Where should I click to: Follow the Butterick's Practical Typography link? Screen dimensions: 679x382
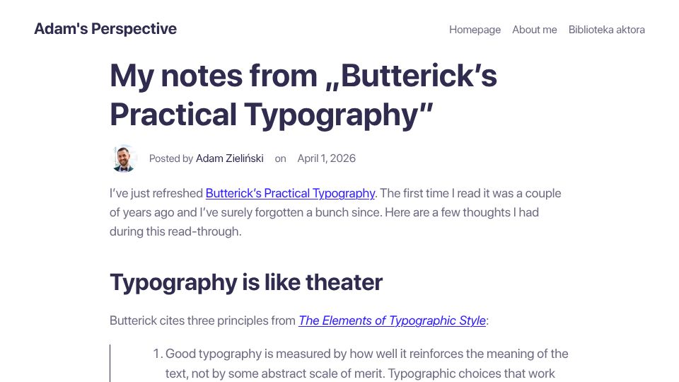click(x=290, y=193)
